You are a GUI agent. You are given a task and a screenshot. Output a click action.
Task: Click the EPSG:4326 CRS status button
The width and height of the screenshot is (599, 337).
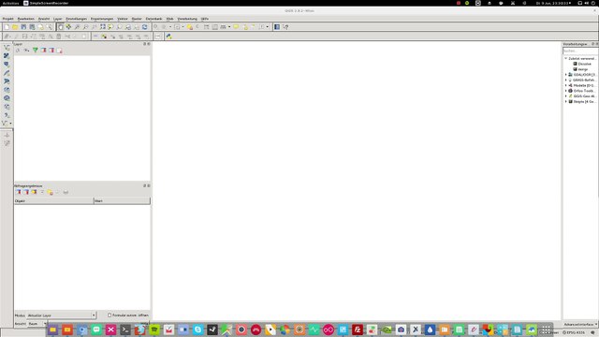[x=574, y=332]
